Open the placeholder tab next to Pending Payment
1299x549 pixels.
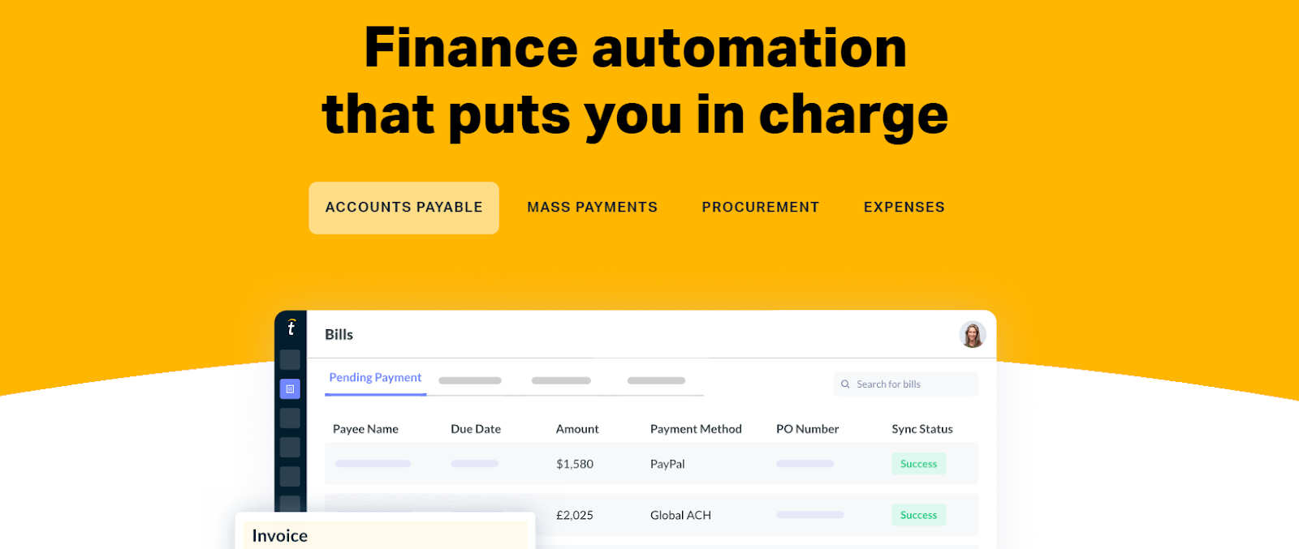point(470,380)
